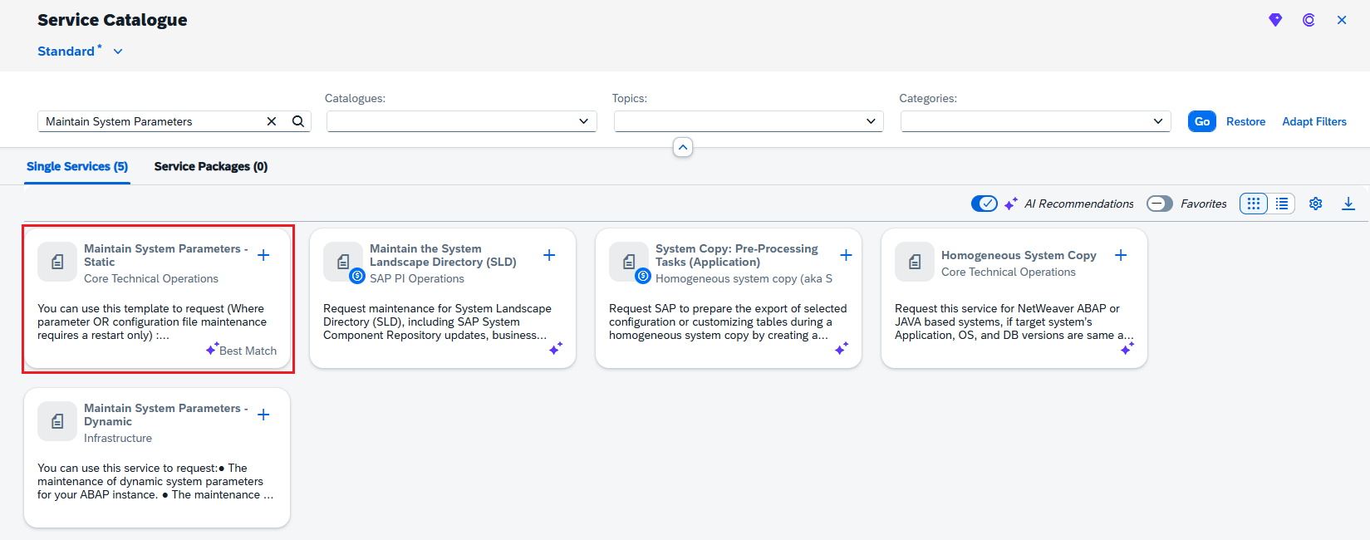This screenshot has height=540, width=1370.
Task: Switch to grid view layout
Action: click(x=1254, y=204)
